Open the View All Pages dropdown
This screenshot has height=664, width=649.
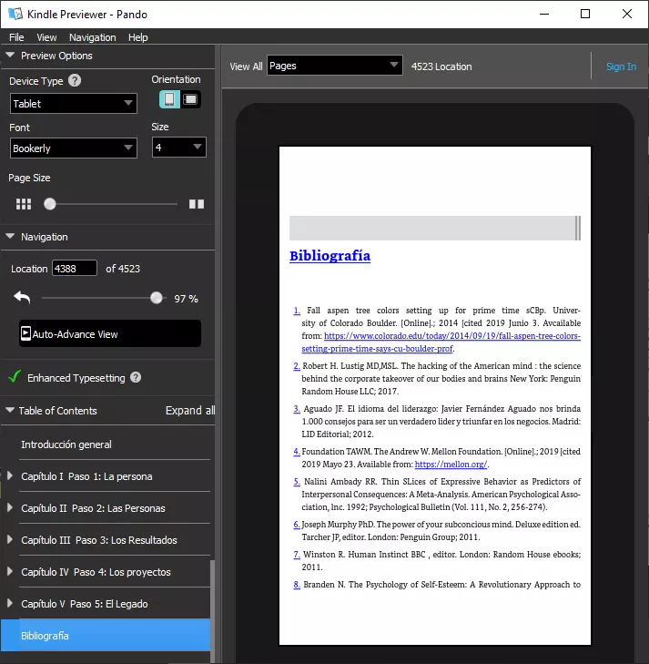(335, 66)
